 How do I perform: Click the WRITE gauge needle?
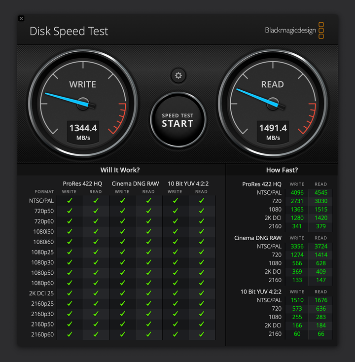point(70,101)
